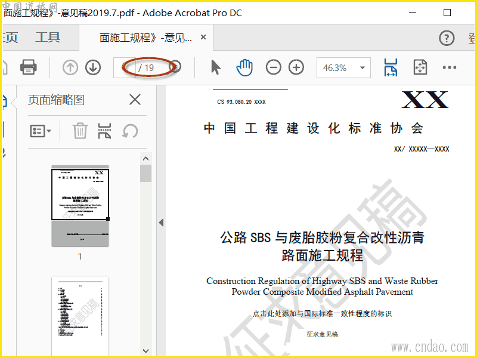Click the print pages scissors icon in thumbnails
The width and height of the screenshot is (477, 358).
104,131
